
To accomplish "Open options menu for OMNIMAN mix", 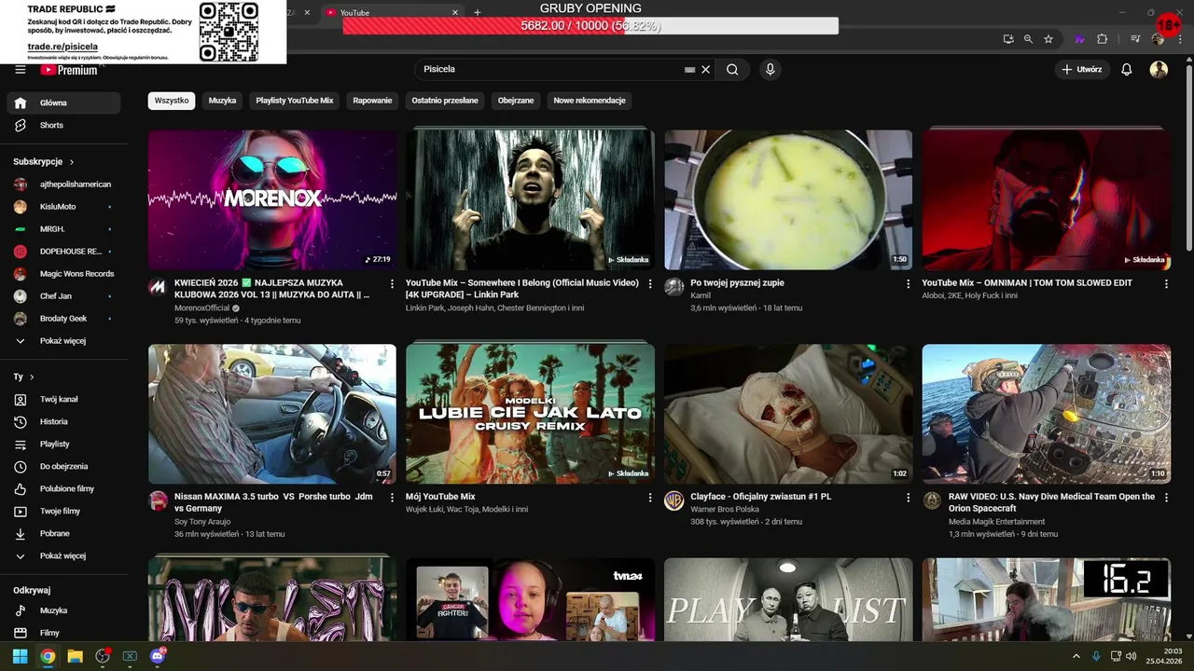I will coord(1166,283).
